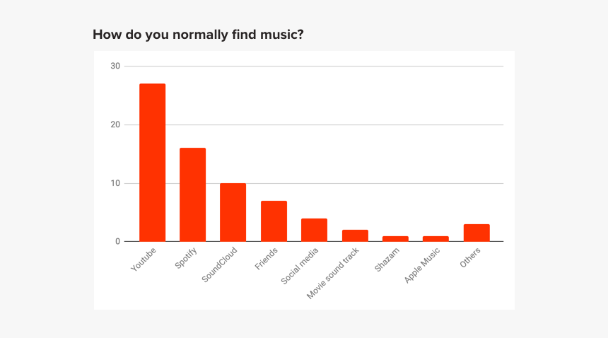This screenshot has height=338, width=608.
Task: Select the 20 value on the y-axis
Action: coord(115,125)
